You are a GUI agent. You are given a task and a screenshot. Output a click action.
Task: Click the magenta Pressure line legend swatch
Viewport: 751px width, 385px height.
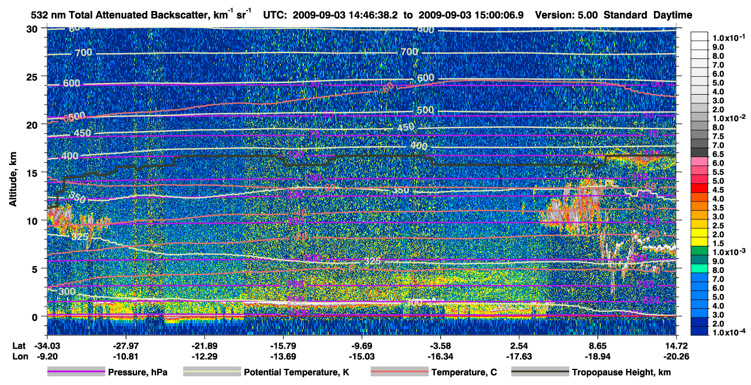(x=76, y=372)
